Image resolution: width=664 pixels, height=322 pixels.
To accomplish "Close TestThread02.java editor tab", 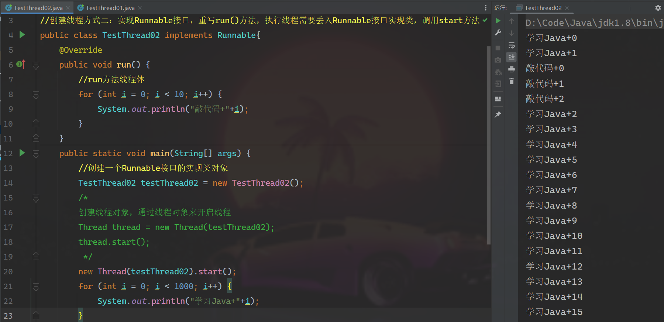I will coord(68,8).
